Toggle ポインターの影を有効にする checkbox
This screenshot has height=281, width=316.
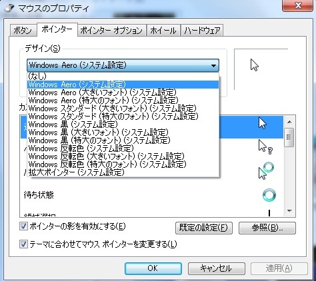(x=23, y=226)
